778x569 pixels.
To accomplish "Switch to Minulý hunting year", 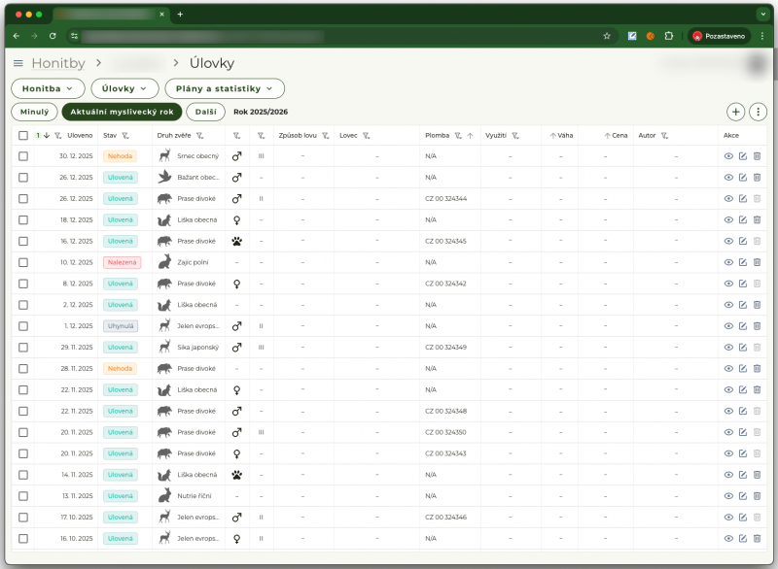I will pyautogui.click(x=34, y=112).
